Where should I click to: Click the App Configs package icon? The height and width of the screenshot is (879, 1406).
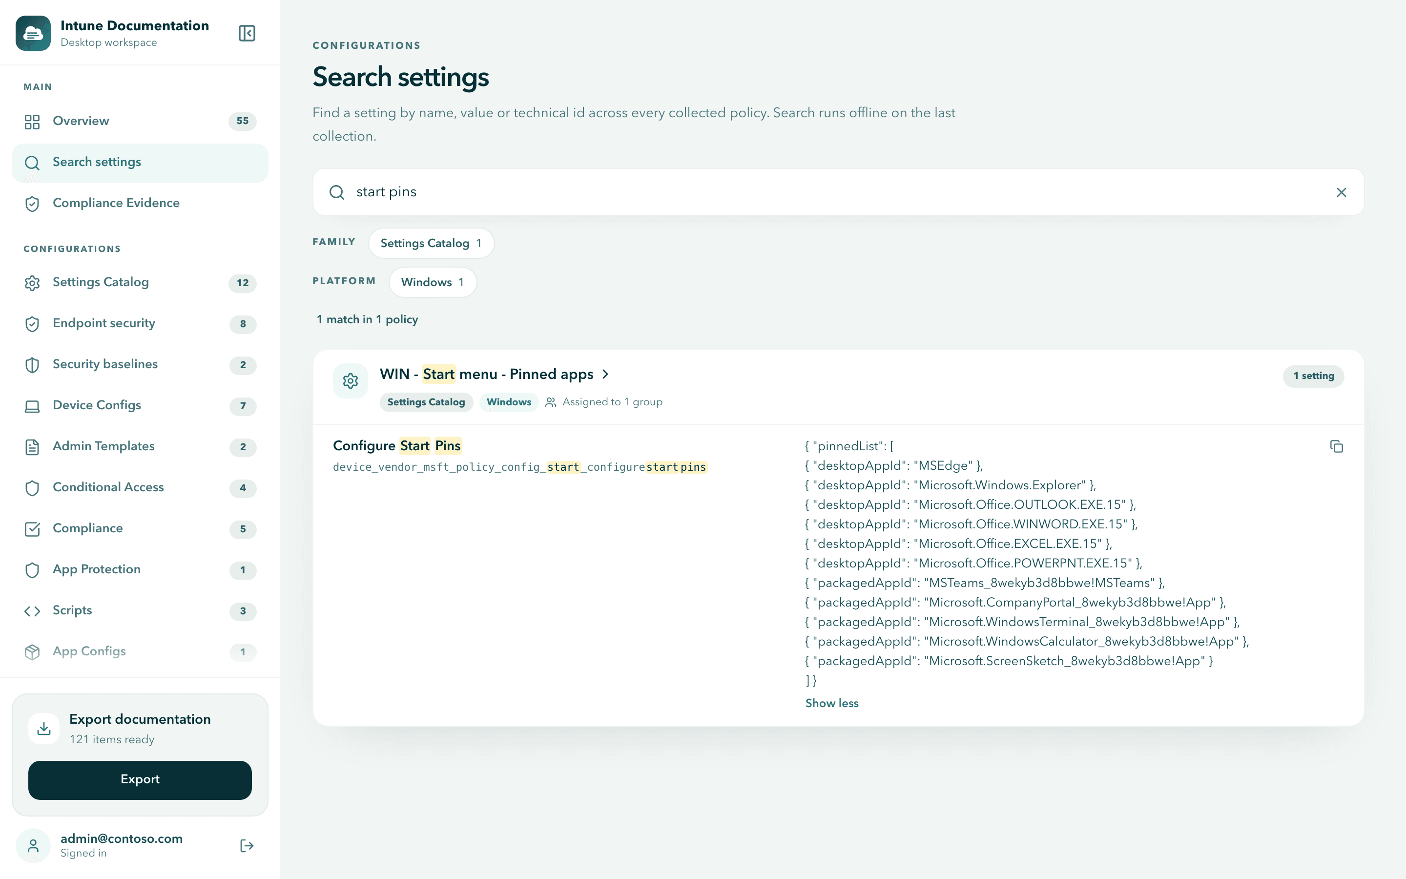33,652
